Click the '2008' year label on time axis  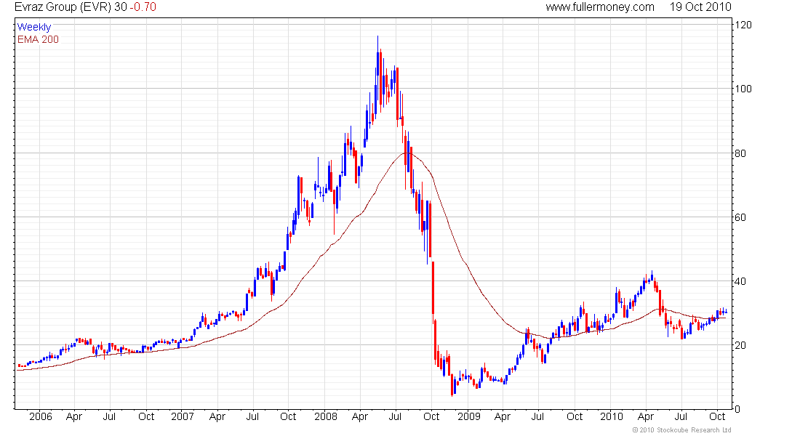326,416
